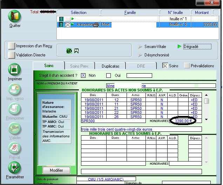Enable the Impression d'un Reçu checkbox
The image size is (223, 185).
(12, 46)
